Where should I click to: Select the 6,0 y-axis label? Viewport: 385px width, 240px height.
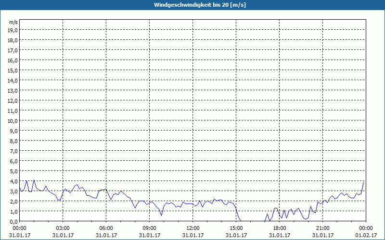pyautogui.click(x=13, y=161)
